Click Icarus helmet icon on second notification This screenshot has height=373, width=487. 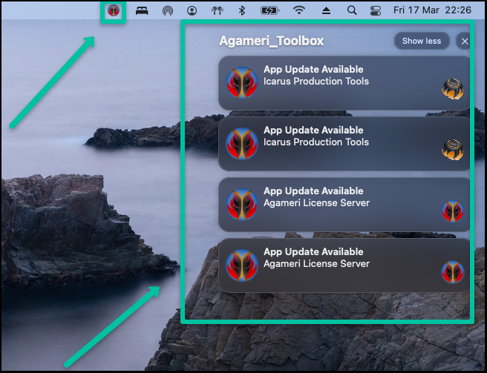[453, 150]
